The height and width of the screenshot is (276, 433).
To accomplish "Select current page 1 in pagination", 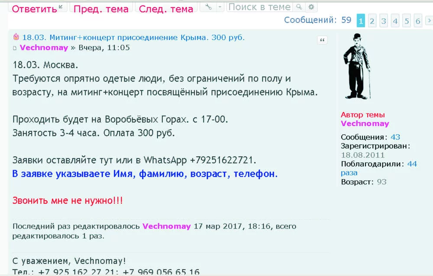I will 361,21.
